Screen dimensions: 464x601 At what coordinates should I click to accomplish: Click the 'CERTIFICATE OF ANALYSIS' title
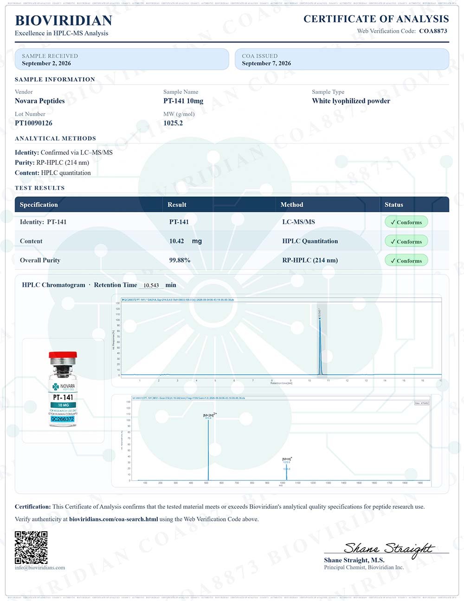click(x=376, y=19)
